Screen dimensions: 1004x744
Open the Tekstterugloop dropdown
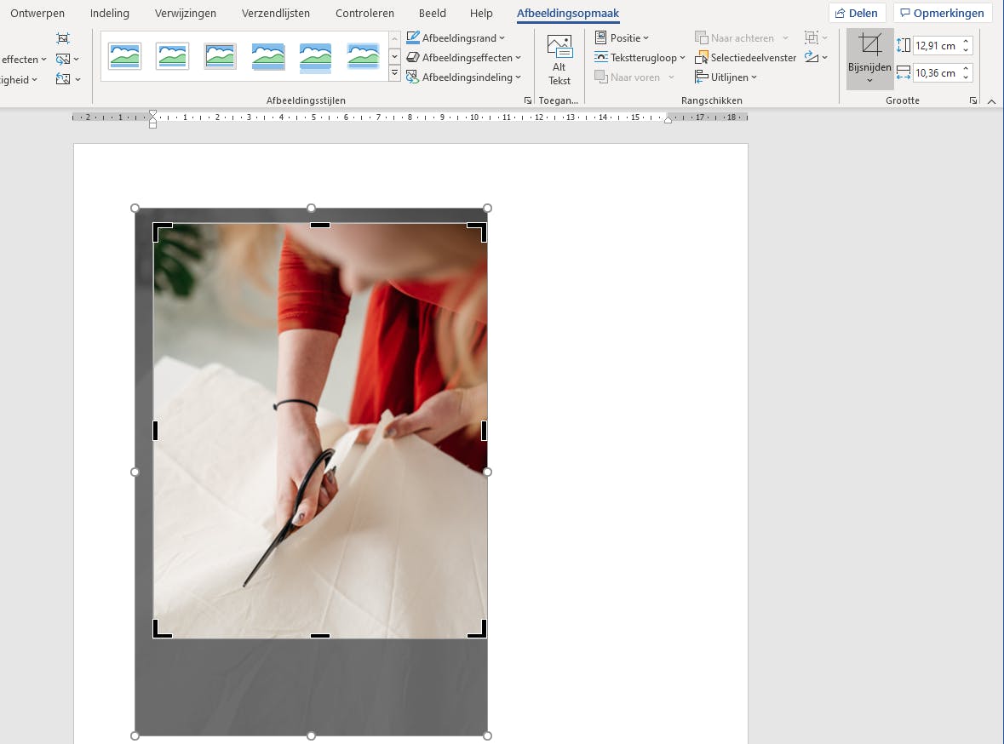640,58
